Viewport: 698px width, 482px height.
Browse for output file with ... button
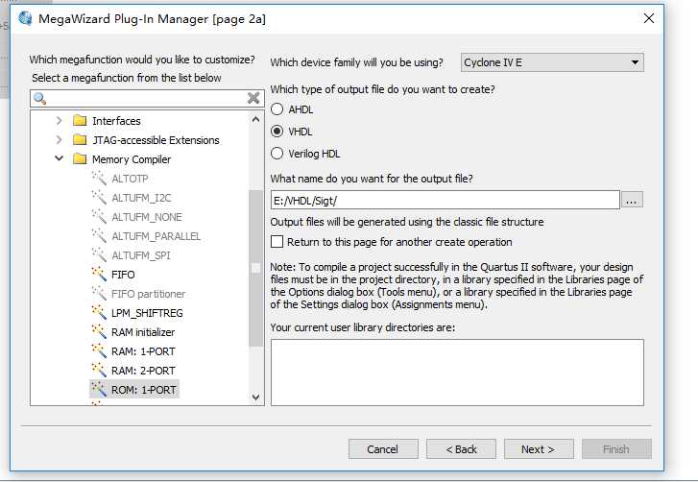click(x=632, y=201)
